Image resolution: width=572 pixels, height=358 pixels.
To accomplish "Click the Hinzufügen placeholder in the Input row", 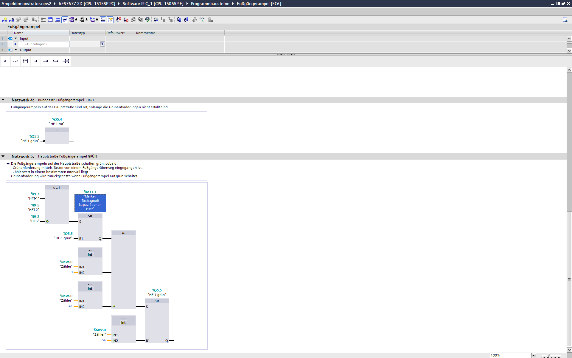I will point(36,44).
